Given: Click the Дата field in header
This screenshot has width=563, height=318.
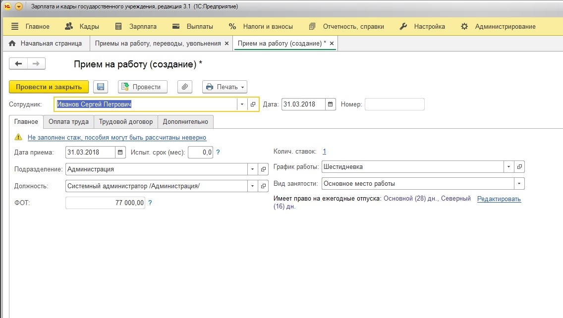Looking at the screenshot, I should tap(303, 104).
